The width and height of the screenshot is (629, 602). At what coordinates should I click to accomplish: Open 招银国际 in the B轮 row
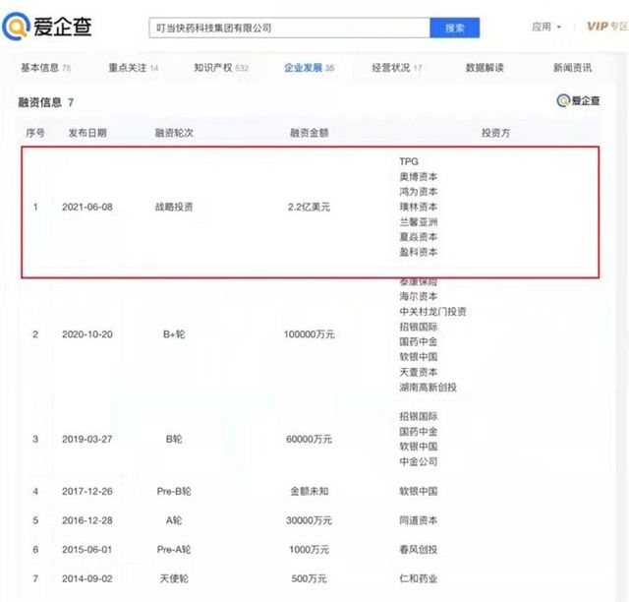(419, 416)
